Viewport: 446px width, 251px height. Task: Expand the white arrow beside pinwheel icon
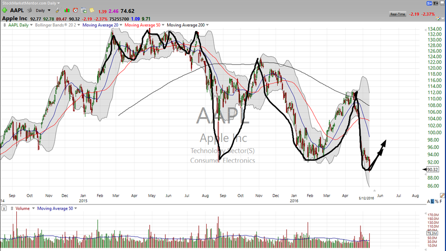click(x=443, y=19)
